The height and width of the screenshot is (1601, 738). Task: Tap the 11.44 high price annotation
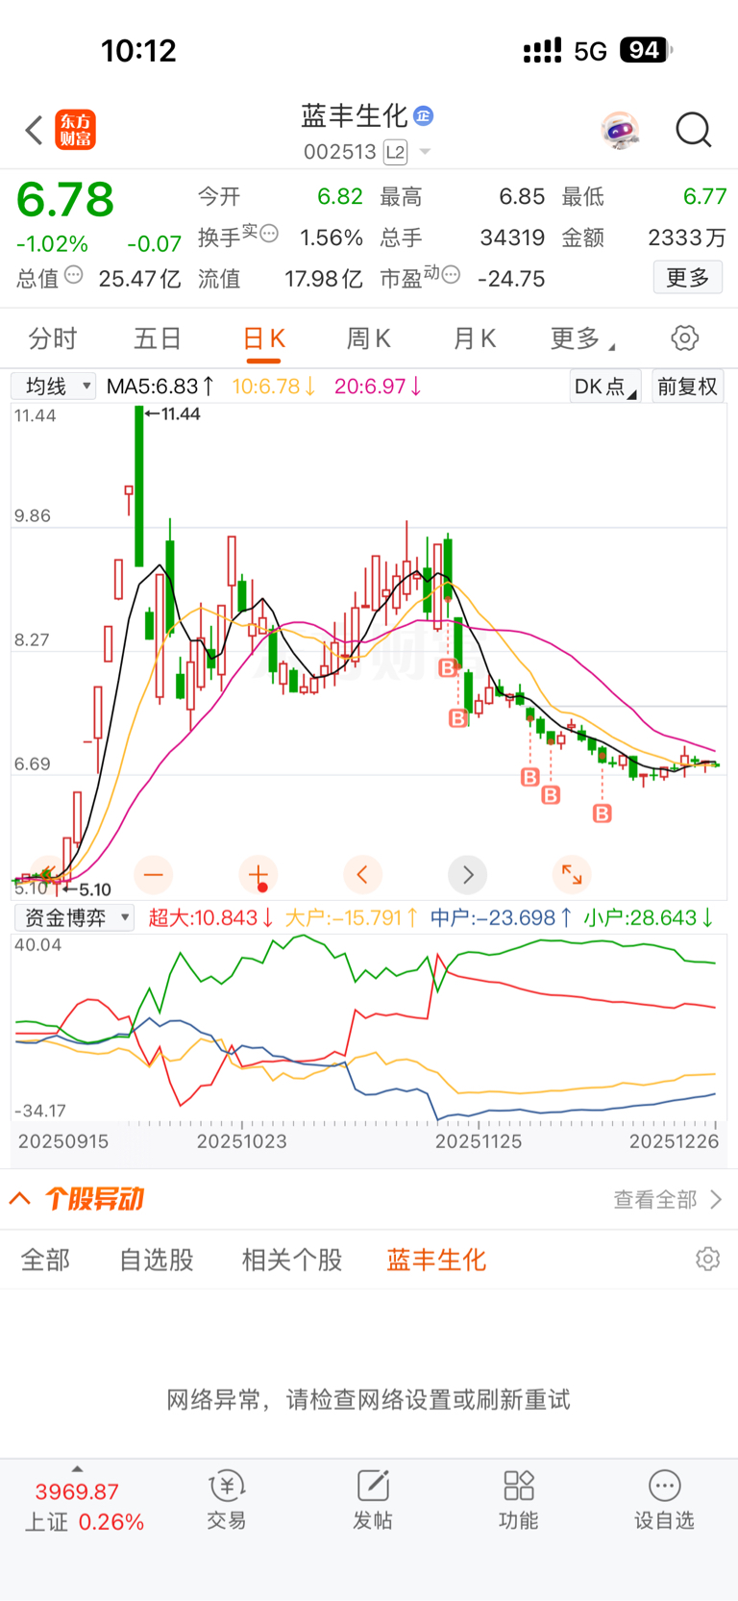tap(172, 414)
